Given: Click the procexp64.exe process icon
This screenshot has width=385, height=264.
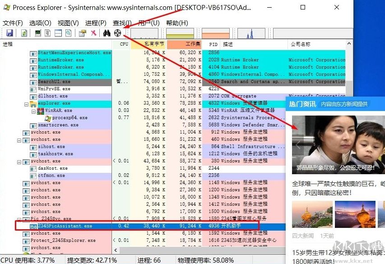Looking at the screenshot, I should tap(48, 118).
